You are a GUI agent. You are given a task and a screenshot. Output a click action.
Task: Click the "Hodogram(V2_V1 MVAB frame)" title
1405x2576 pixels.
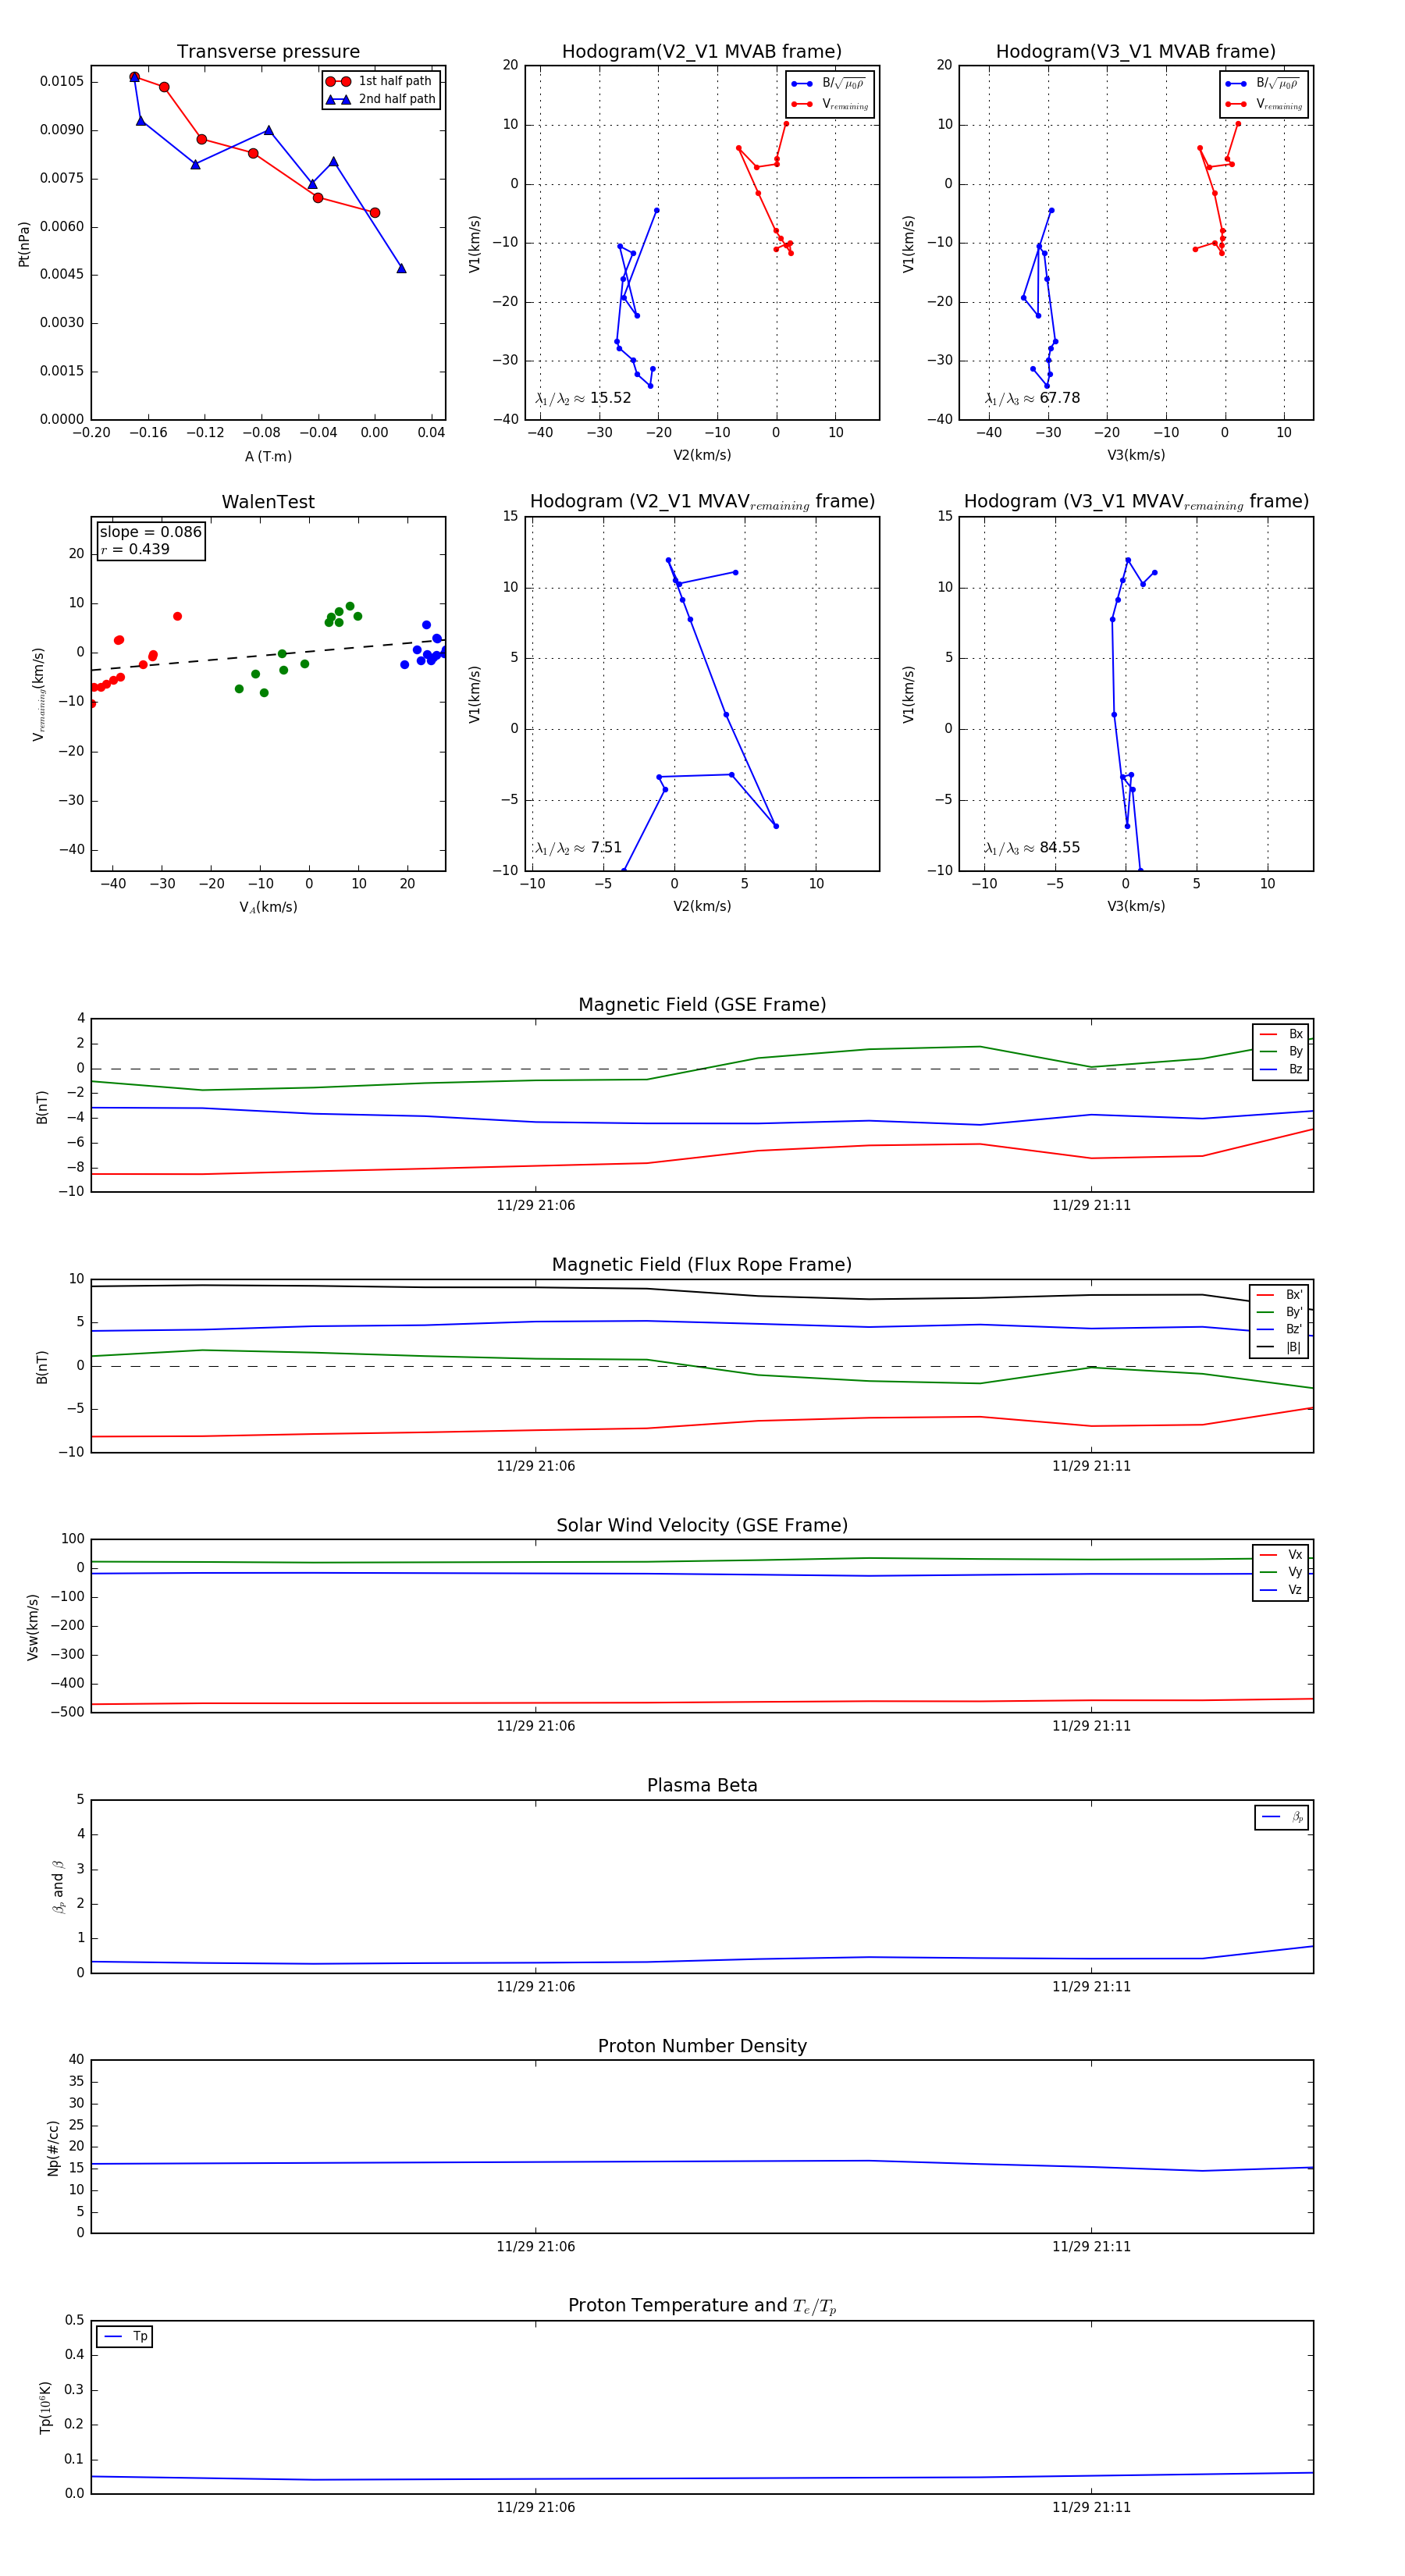coord(702,52)
